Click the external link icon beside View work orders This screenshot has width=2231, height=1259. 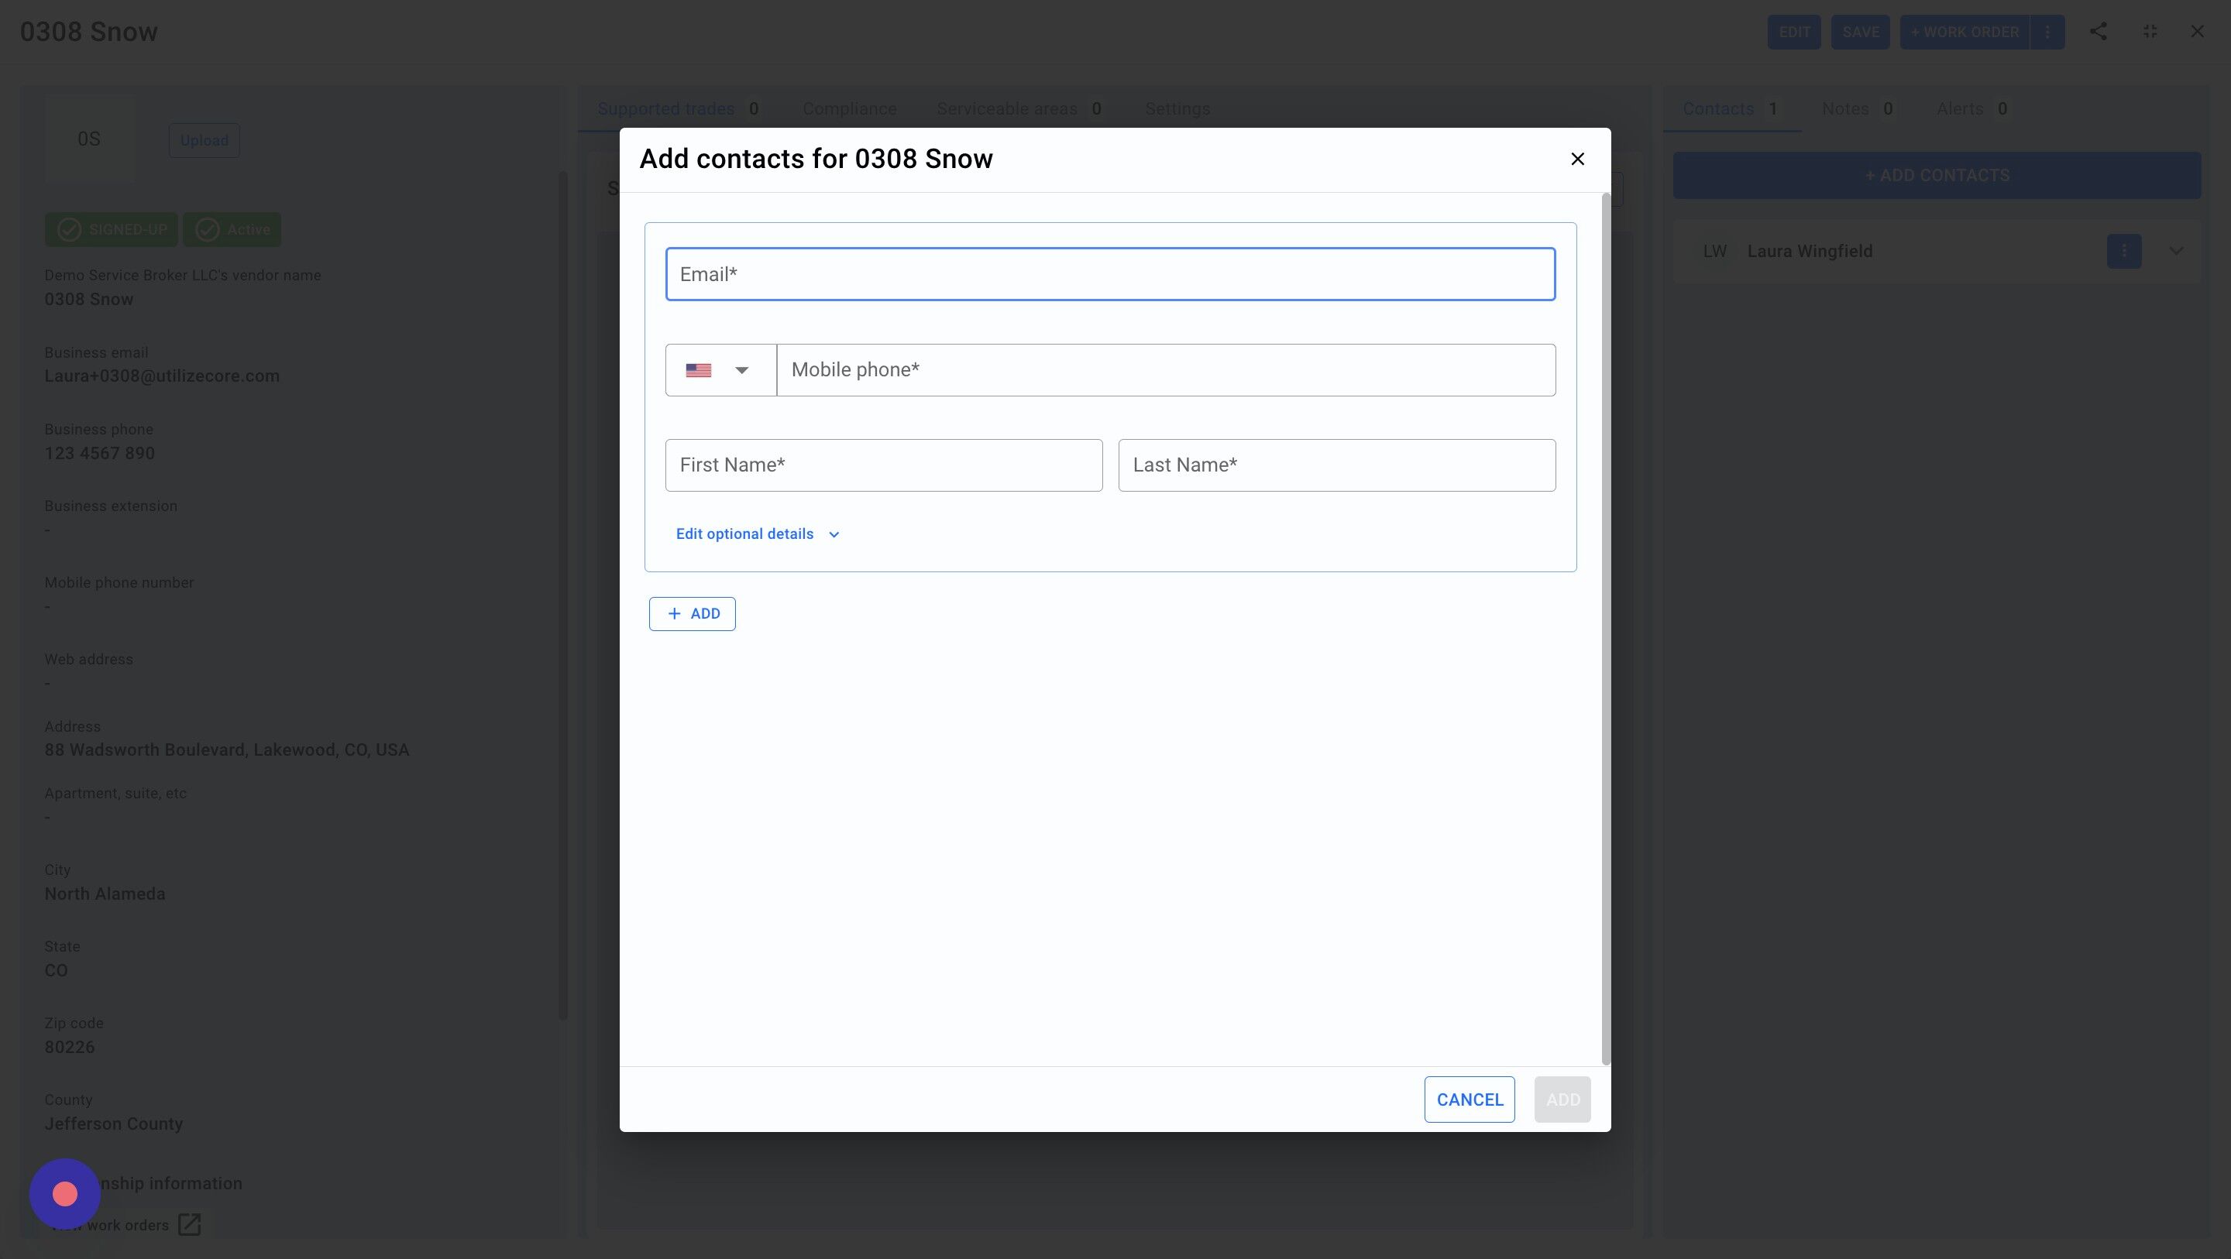(x=189, y=1224)
